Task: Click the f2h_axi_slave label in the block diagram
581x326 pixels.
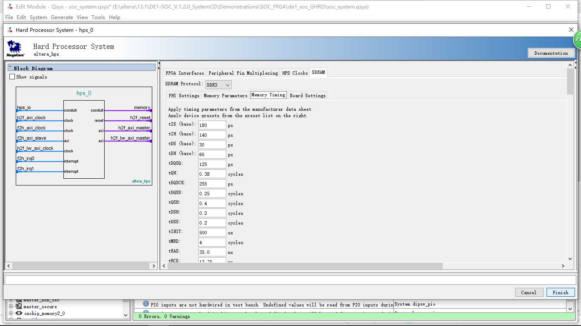Action: pyautogui.click(x=31, y=138)
